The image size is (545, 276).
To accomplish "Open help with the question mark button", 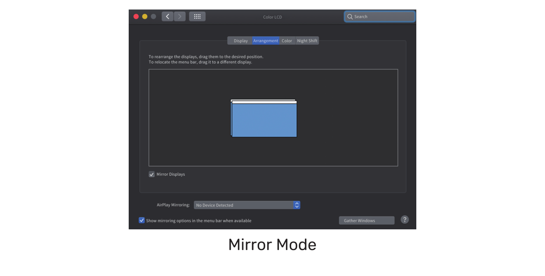I will click(405, 220).
